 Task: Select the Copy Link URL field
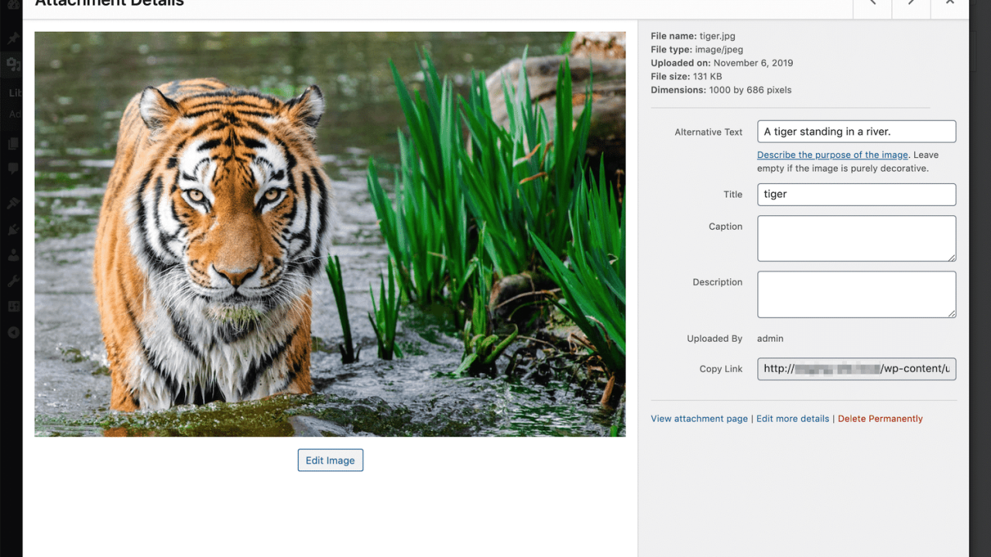click(x=856, y=369)
